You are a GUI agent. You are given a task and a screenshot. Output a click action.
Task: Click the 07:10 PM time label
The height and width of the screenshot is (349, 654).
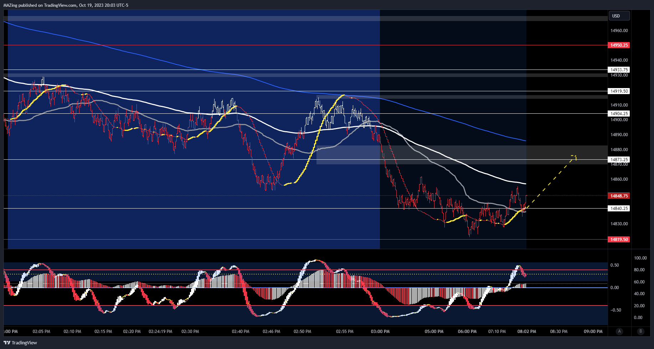coord(497,332)
